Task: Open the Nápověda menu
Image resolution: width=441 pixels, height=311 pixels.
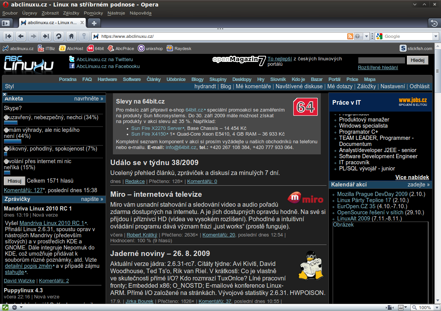Action: [140, 13]
